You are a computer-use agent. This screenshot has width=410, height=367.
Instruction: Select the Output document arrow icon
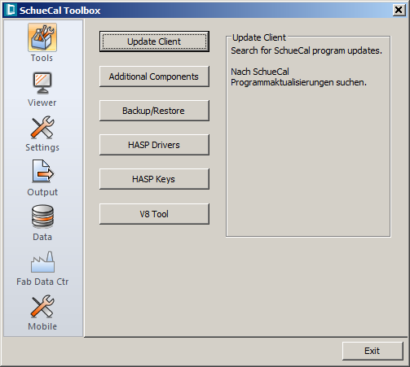[43, 172]
